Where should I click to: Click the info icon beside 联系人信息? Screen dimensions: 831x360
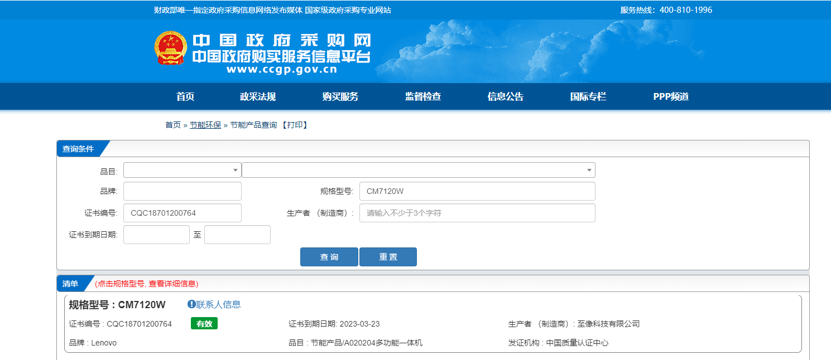click(x=191, y=304)
